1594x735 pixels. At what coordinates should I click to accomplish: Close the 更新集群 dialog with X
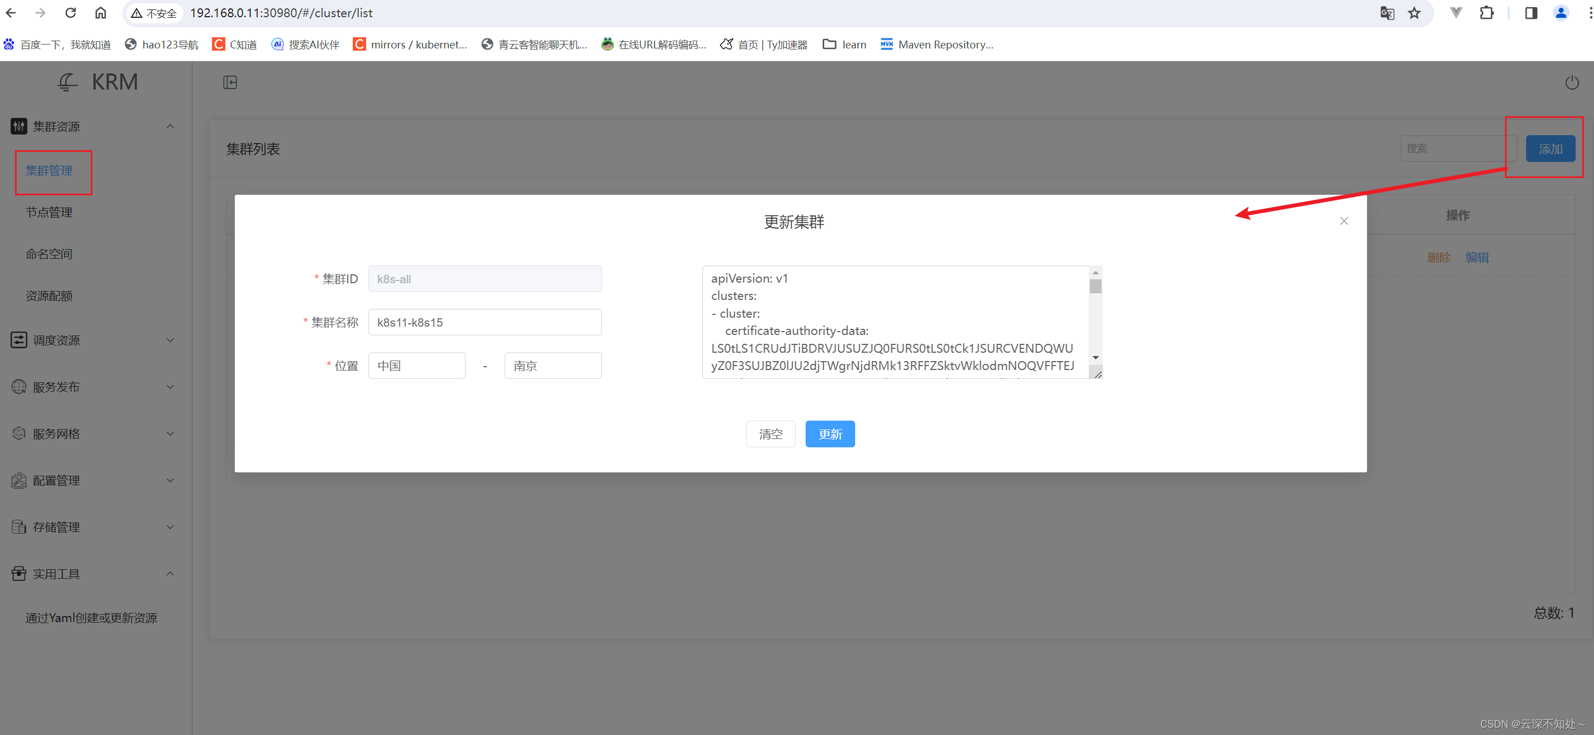1344,221
